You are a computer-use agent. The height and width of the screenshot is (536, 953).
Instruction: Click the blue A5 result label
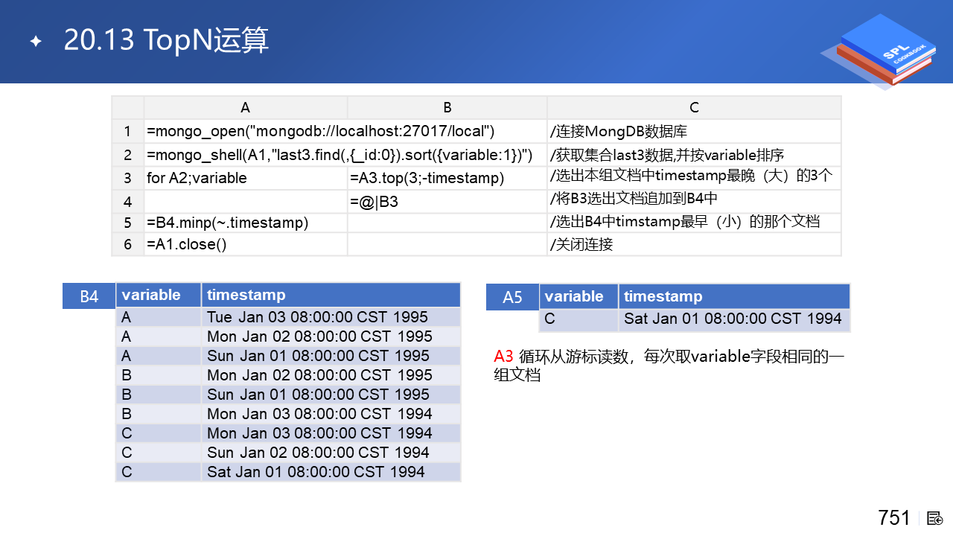pos(512,297)
